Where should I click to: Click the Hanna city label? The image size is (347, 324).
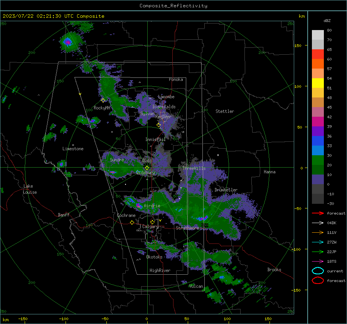click(x=270, y=172)
